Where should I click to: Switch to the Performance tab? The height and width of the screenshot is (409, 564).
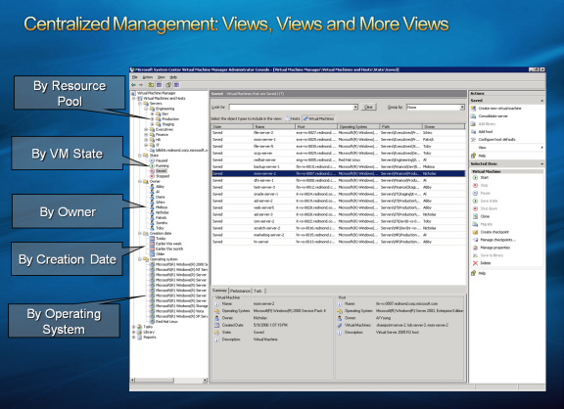[240, 291]
